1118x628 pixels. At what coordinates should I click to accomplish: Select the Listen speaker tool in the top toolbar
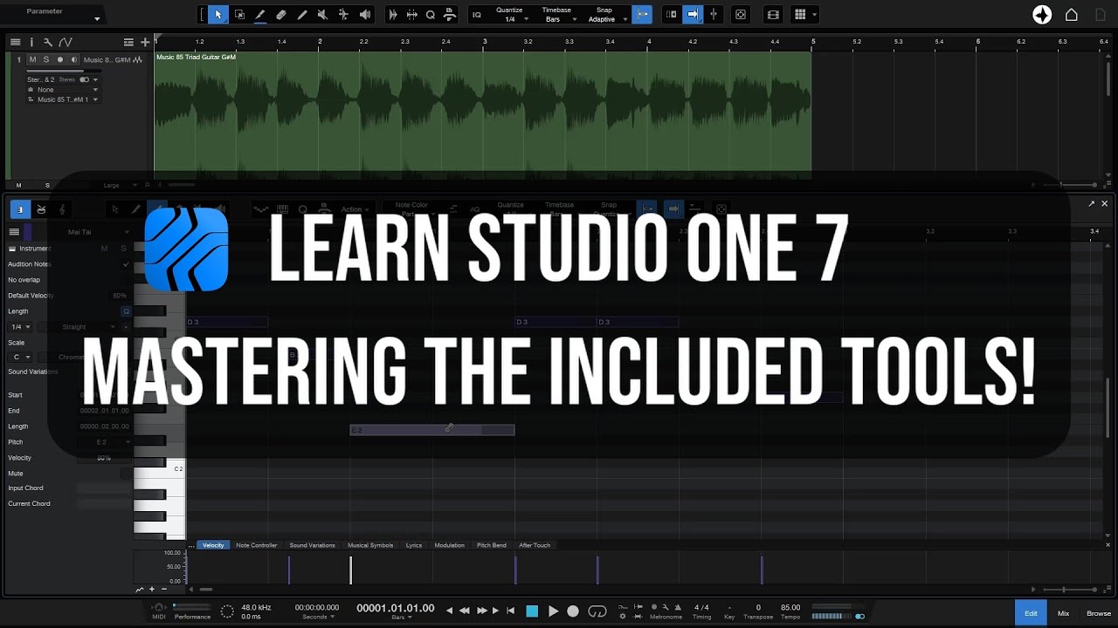tap(365, 14)
